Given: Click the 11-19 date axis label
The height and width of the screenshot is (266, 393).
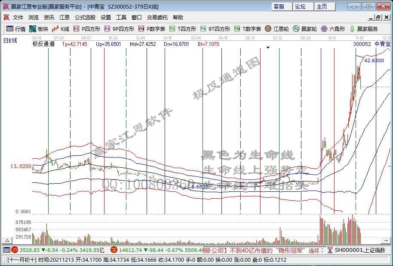Looking at the screenshot, I should coord(359,38).
